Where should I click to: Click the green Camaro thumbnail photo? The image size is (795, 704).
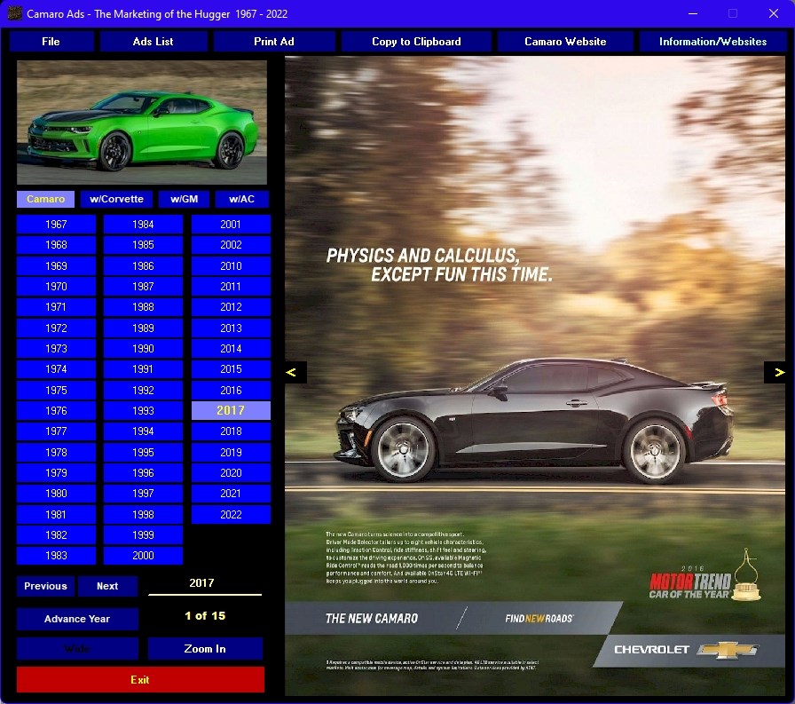142,123
